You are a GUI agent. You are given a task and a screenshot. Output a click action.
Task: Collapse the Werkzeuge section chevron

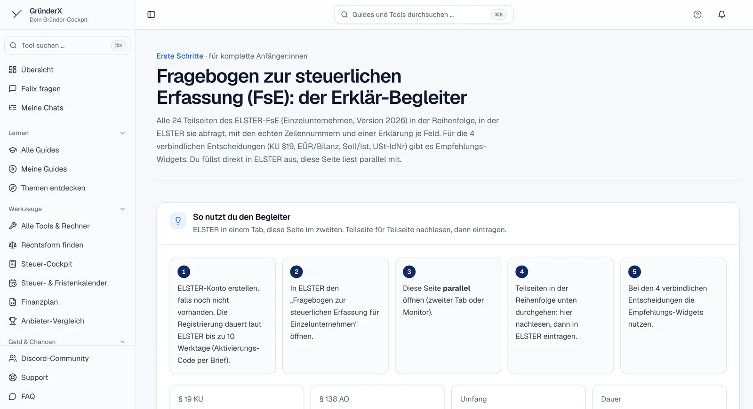pos(122,209)
